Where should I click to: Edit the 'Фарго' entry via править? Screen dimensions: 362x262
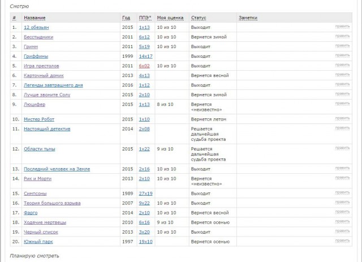(342, 212)
